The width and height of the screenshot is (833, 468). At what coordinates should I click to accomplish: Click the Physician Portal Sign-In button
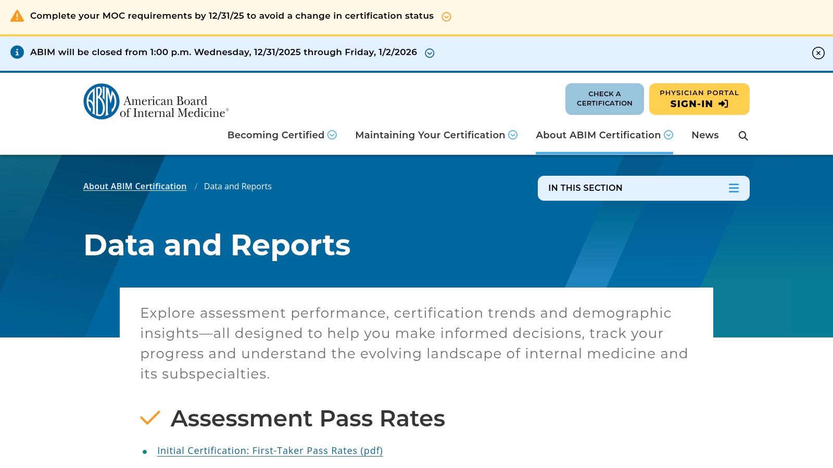699,99
